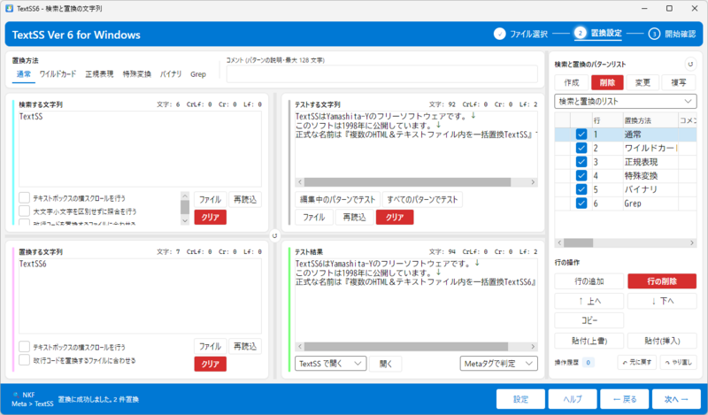The height and width of the screenshot is (415, 708).
Task: Click the コピー button
Action: tap(589, 320)
